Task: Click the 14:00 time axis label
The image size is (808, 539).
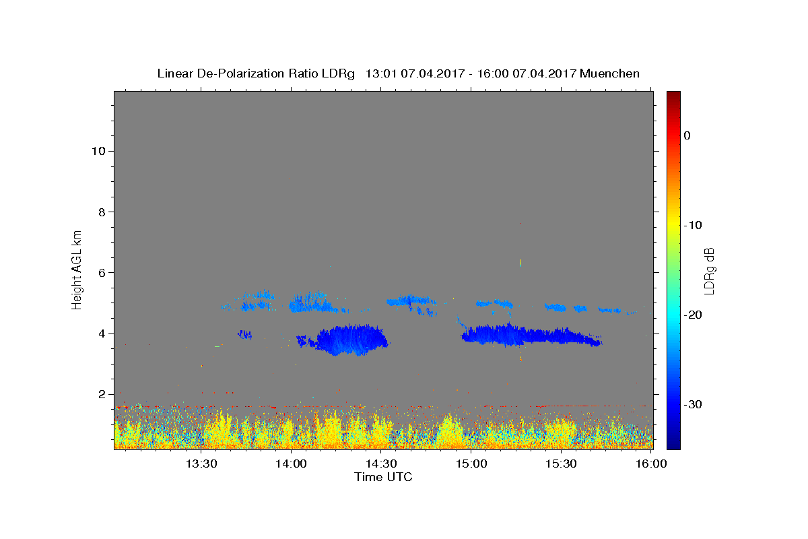Action: coord(292,464)
